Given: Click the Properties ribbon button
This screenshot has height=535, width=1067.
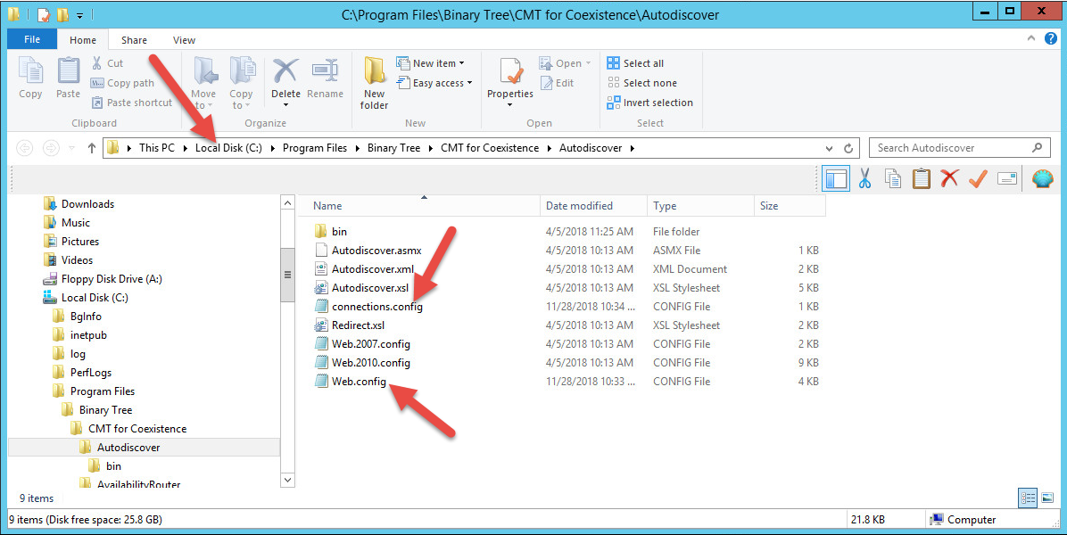Looking at the screenshot, I should (510, 83).
